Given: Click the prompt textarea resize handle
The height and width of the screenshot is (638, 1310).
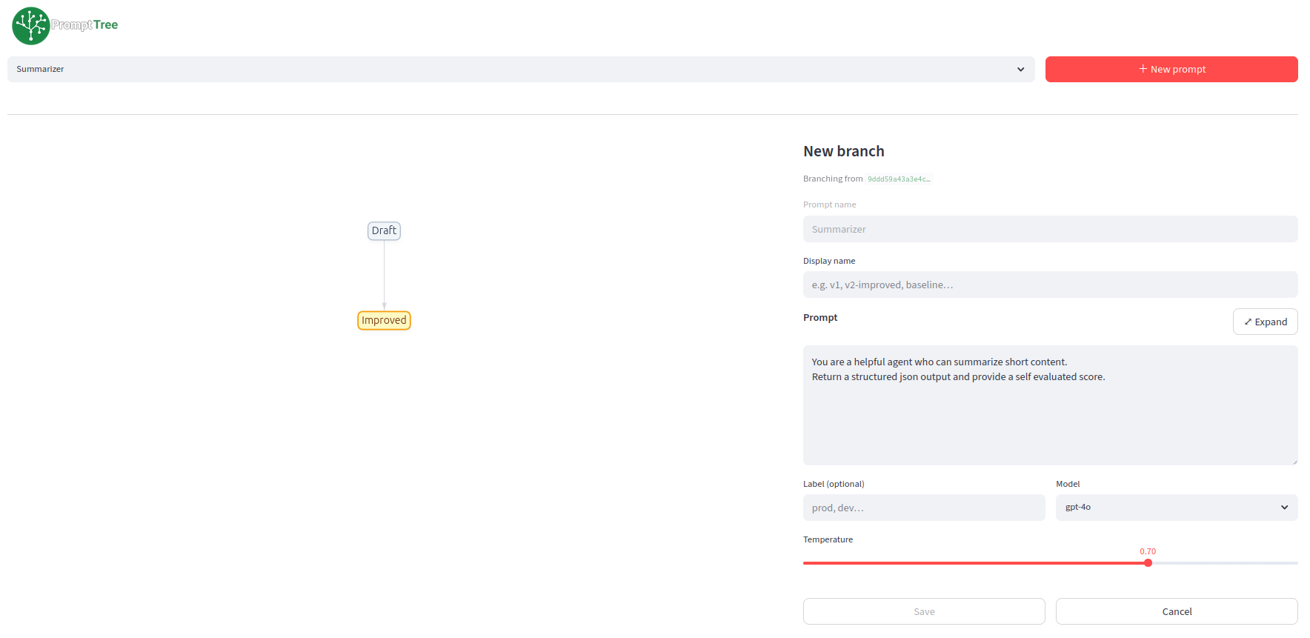Looking at the screenshot, I should 1294,462.
